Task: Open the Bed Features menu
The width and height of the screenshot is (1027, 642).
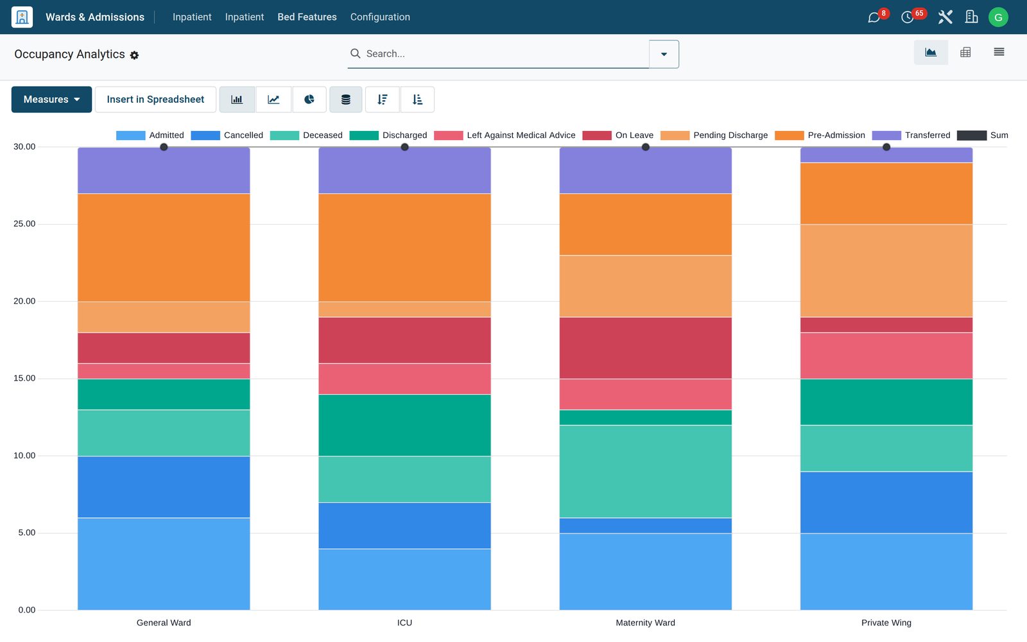Action: point(307,17)
